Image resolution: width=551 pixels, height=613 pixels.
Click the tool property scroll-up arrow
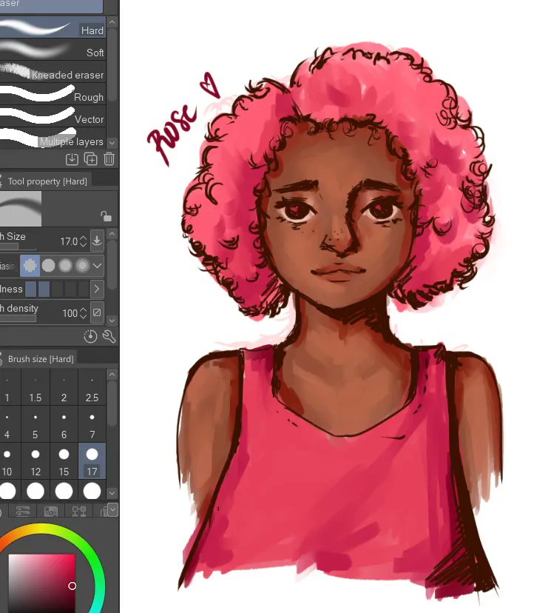(x=112, y=234)
